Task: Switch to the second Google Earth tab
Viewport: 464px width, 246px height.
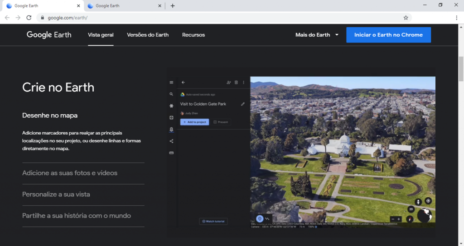Action: click(124, 6)
